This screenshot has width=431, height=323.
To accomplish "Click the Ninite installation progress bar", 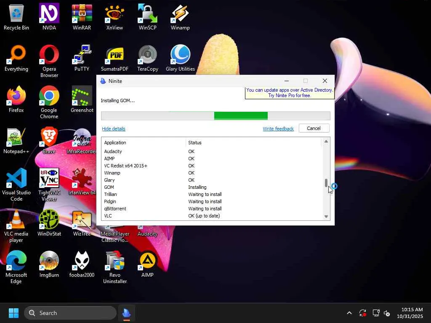I will click(215, 116).
